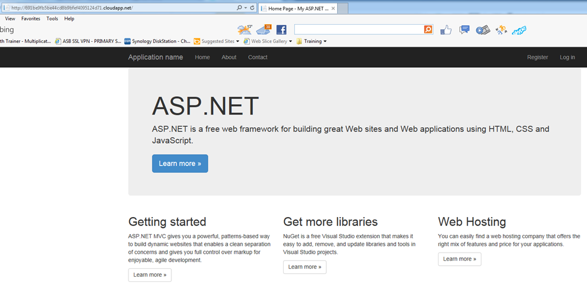Viewport: 587px width, 283px height.
Task: Click the Synology DiskStation DSM favicon
Action: (x=127, y=41)
